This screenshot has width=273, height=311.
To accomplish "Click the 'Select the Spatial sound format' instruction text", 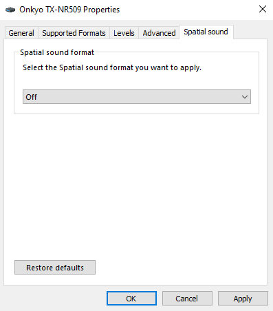I will point(112,67).
